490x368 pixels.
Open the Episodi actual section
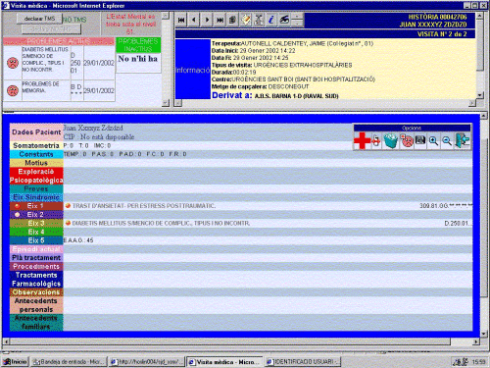36,249
